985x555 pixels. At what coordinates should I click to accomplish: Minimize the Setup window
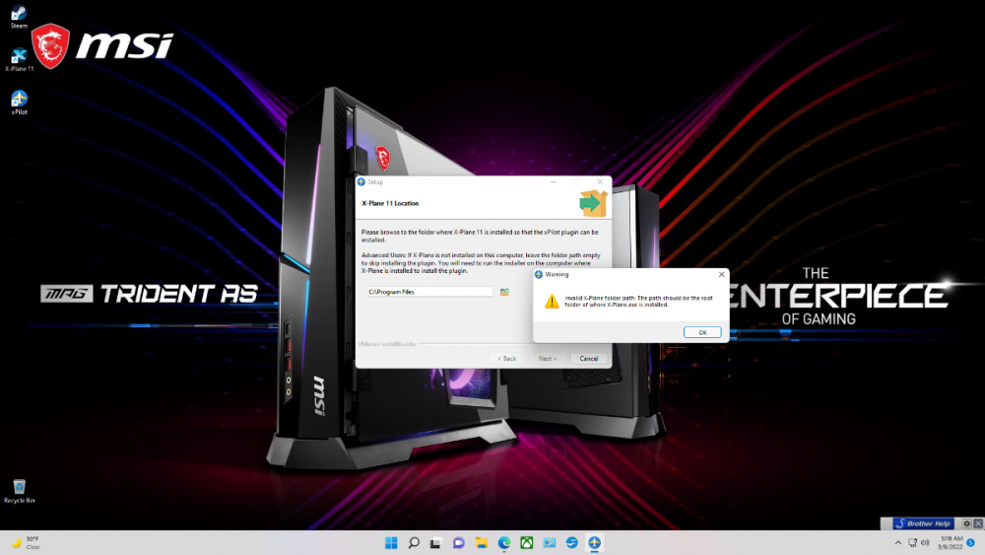(554, 182)
